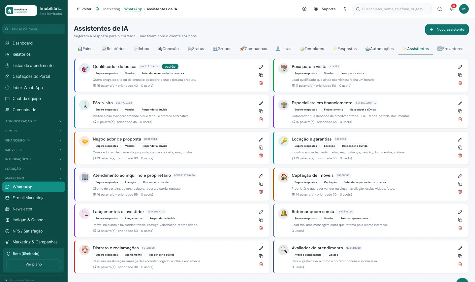Click the lightbulb tips icon
Viewport: 475px width, 282px height.
click(x=345, y=9)
